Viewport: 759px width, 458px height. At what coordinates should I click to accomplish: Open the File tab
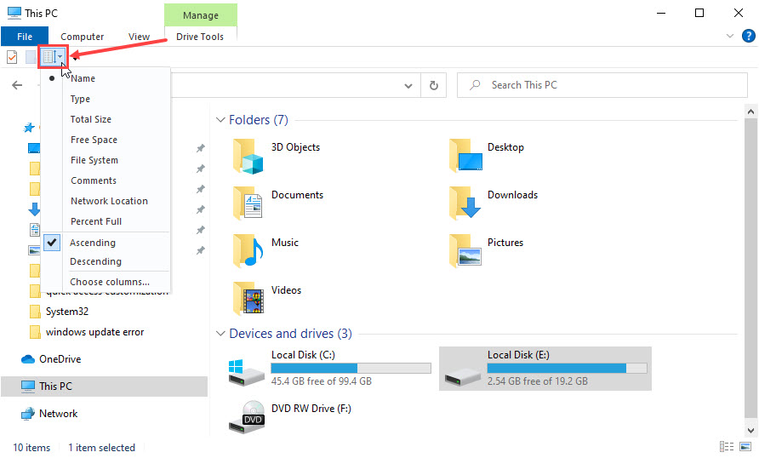(24, 37)
